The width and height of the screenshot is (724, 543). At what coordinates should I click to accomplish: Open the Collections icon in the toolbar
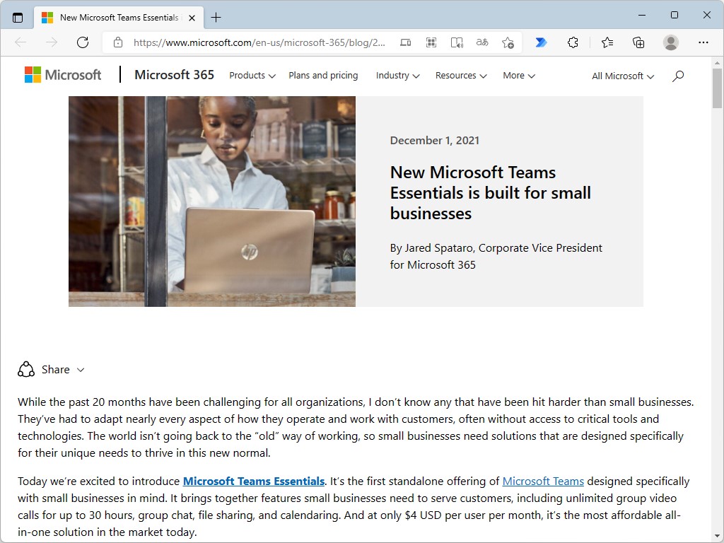[638, 42]
